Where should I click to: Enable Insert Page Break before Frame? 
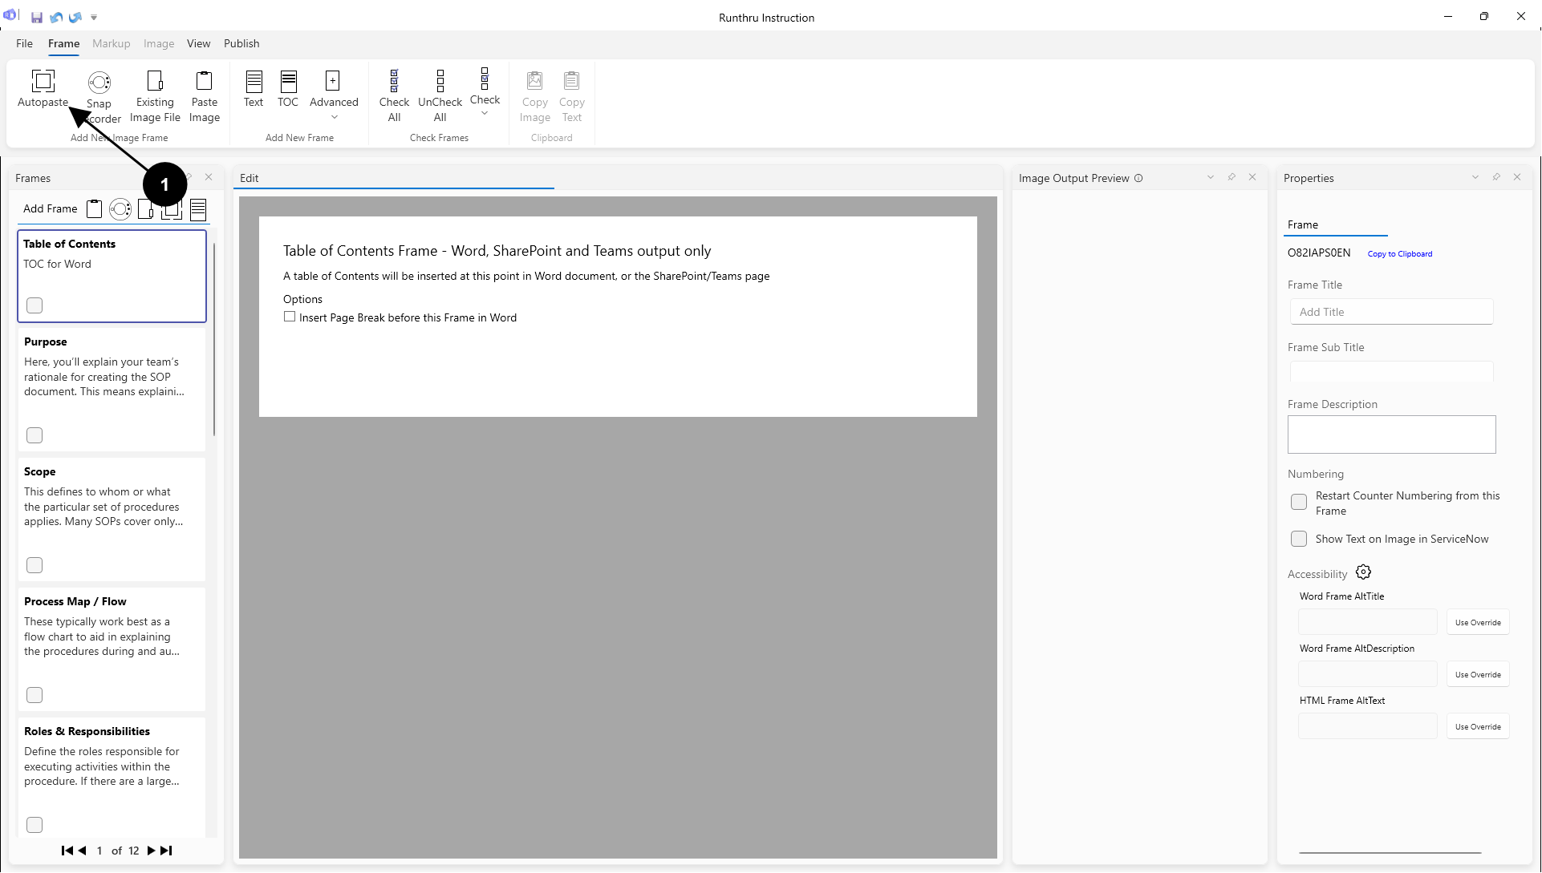(x=290, y=317)
